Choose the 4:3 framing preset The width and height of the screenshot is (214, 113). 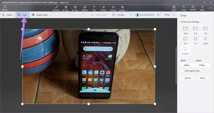click(185, 41)
